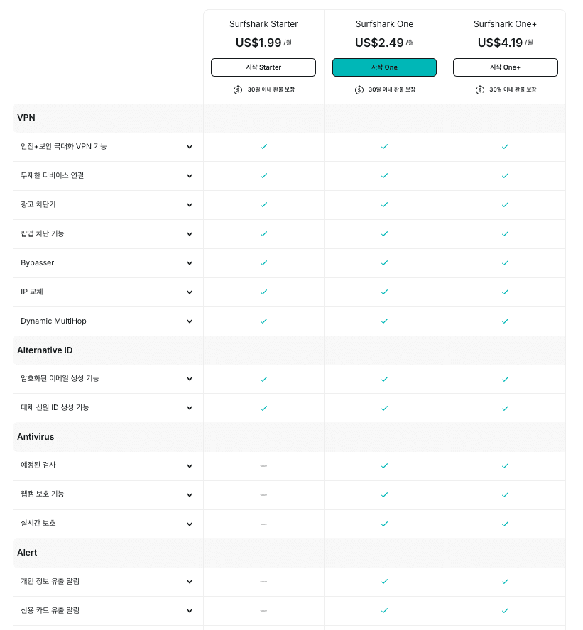Click the Surfshark One refund guarantee icon

(359, 90)
